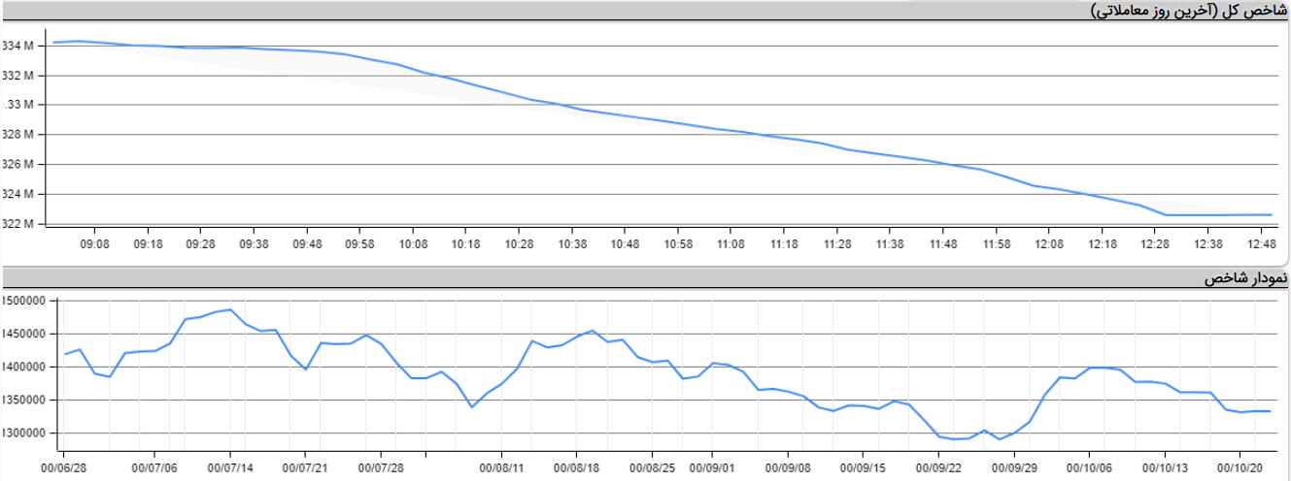Click the 00/08/18 date axis label
The image size is (1291, 481).
[576, 467]
